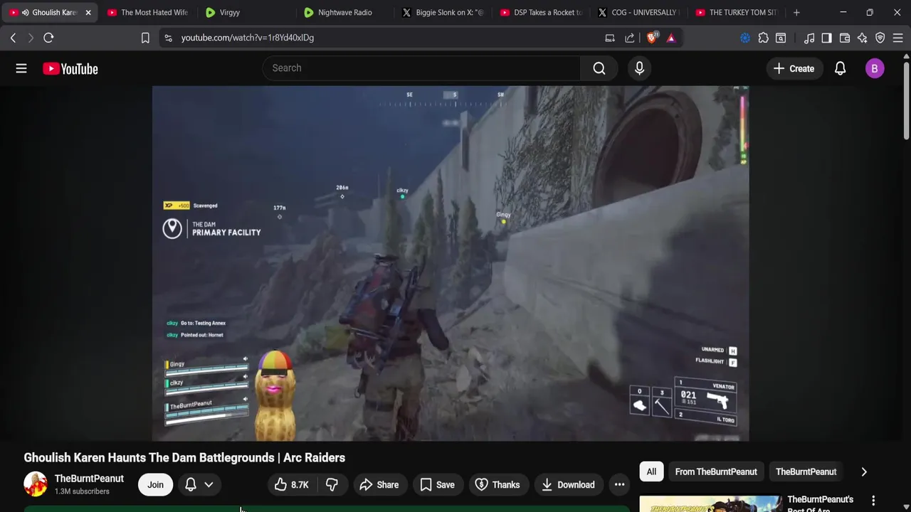
Task: Go back in browser history
Action: point(13,38)
